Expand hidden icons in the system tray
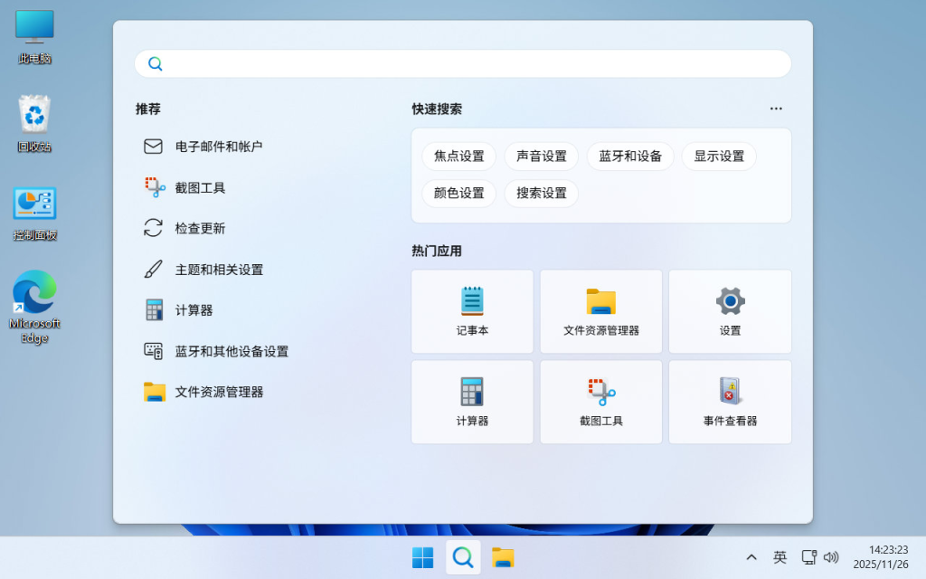 [751, 557]
